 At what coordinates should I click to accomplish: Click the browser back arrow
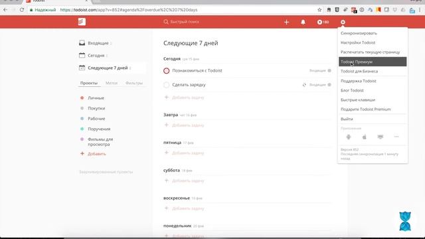(5, 10)
